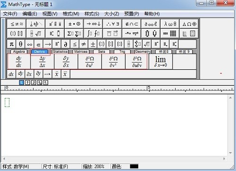Insert mixed partial ∂²Ω/∂u∂v expression
Screen dimensions: 236x171
(x=137, y=62)
